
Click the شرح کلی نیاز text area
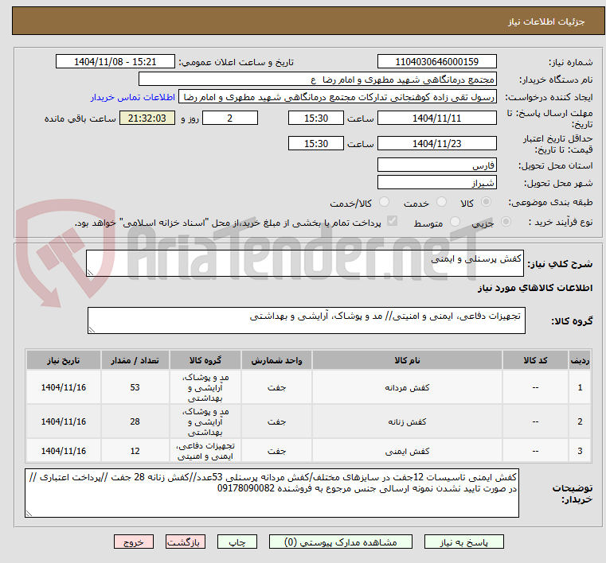304,263
